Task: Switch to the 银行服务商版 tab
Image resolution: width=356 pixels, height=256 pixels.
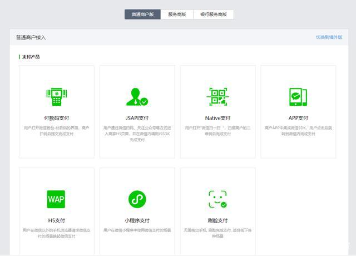Action: pyautogui.click(x=214, y=14)
